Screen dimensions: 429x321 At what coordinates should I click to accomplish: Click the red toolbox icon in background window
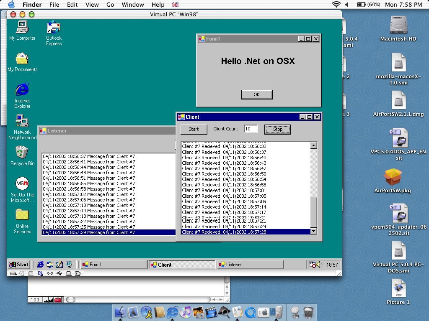(x=58, y=300)
